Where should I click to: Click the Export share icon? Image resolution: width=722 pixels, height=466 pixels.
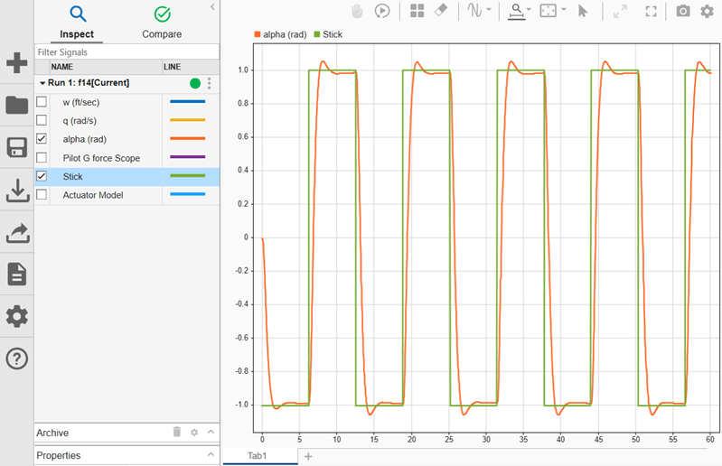pyautogui.click(x=17, y=233)
